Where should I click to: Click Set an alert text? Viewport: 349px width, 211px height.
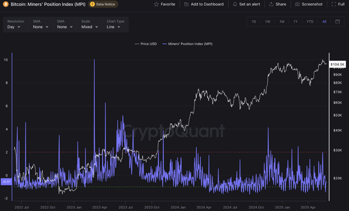250,4
